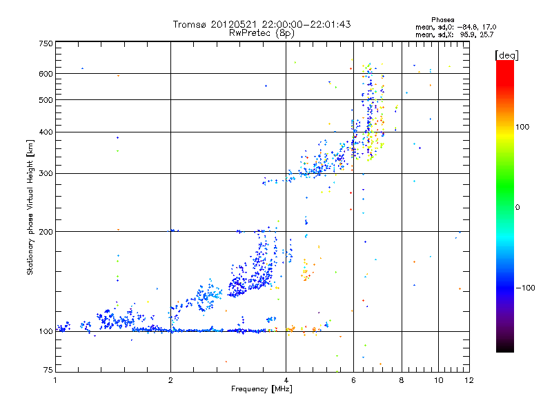Click the x-axis '10' tick label

pyautogui.click(x=439, y=380)
